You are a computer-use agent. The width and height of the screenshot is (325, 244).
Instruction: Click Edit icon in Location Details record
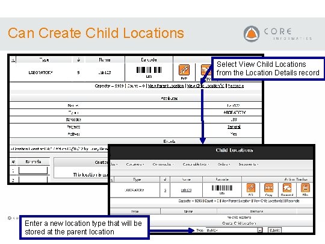pos(184,70)
